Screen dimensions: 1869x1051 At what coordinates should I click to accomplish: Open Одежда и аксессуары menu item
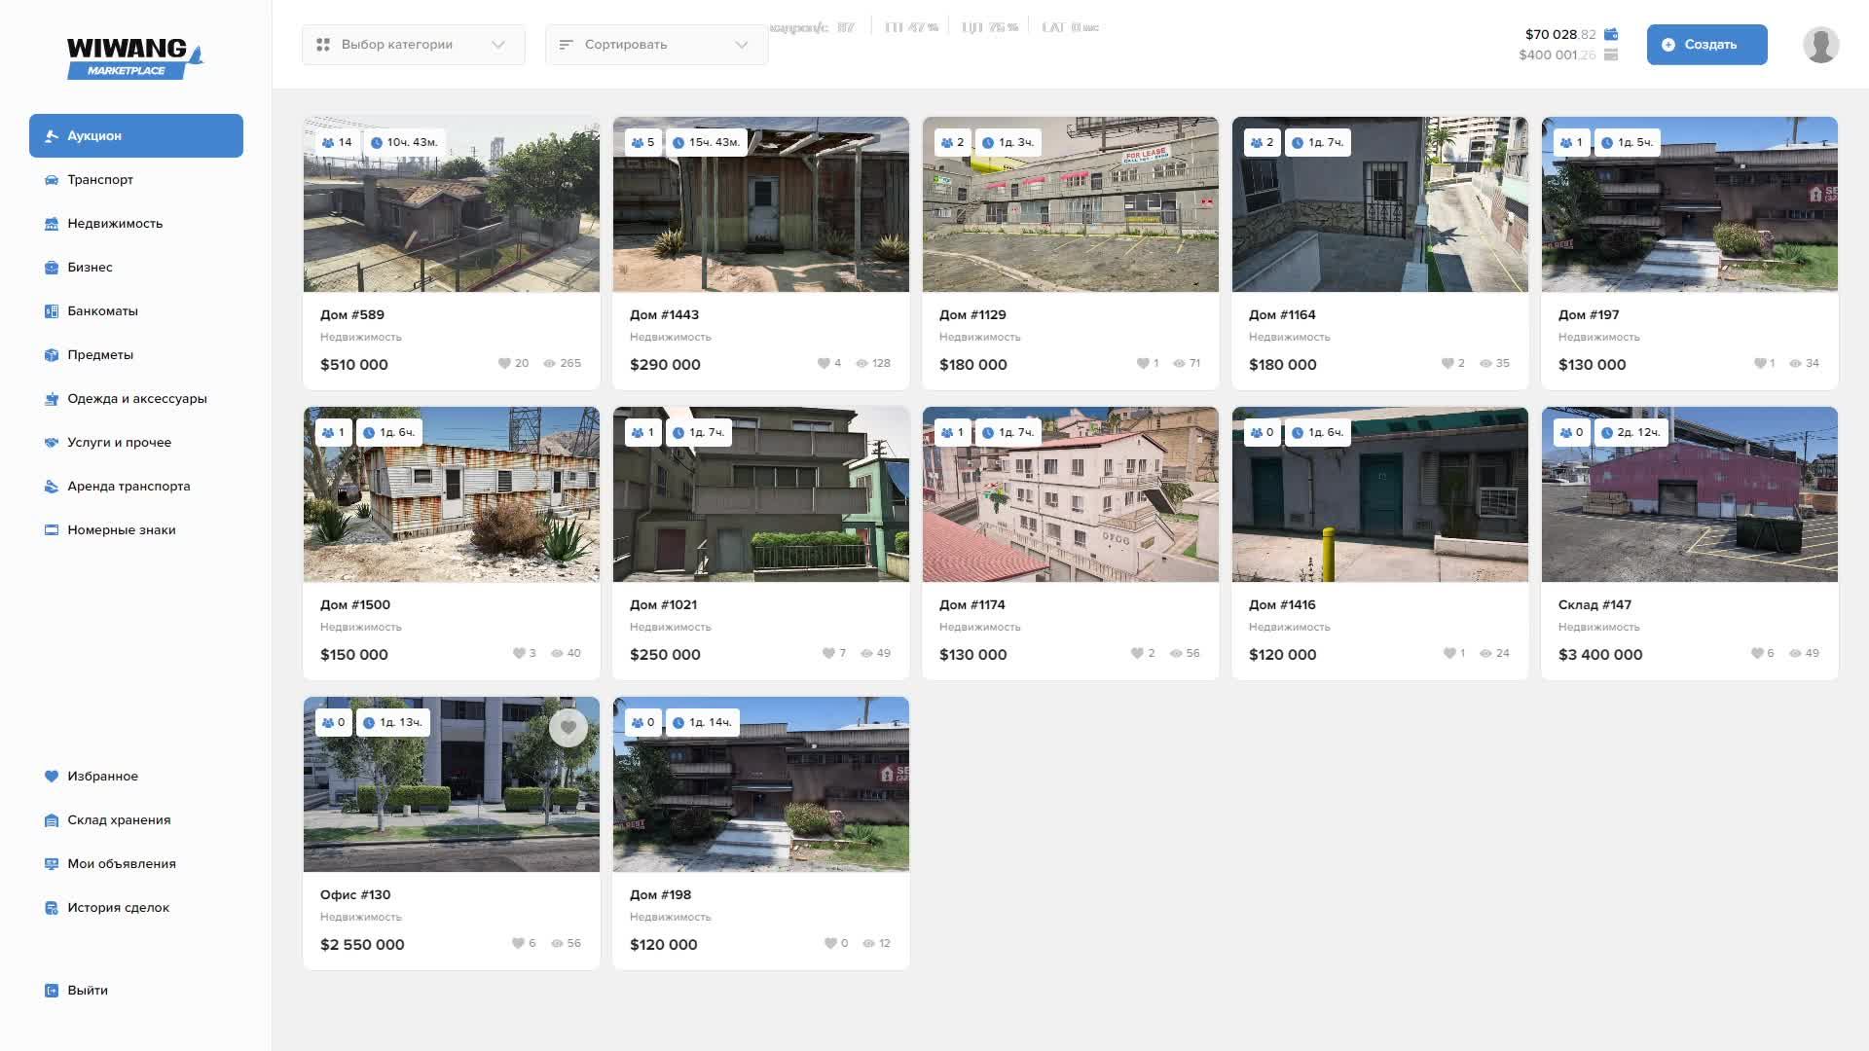point(136,399)
